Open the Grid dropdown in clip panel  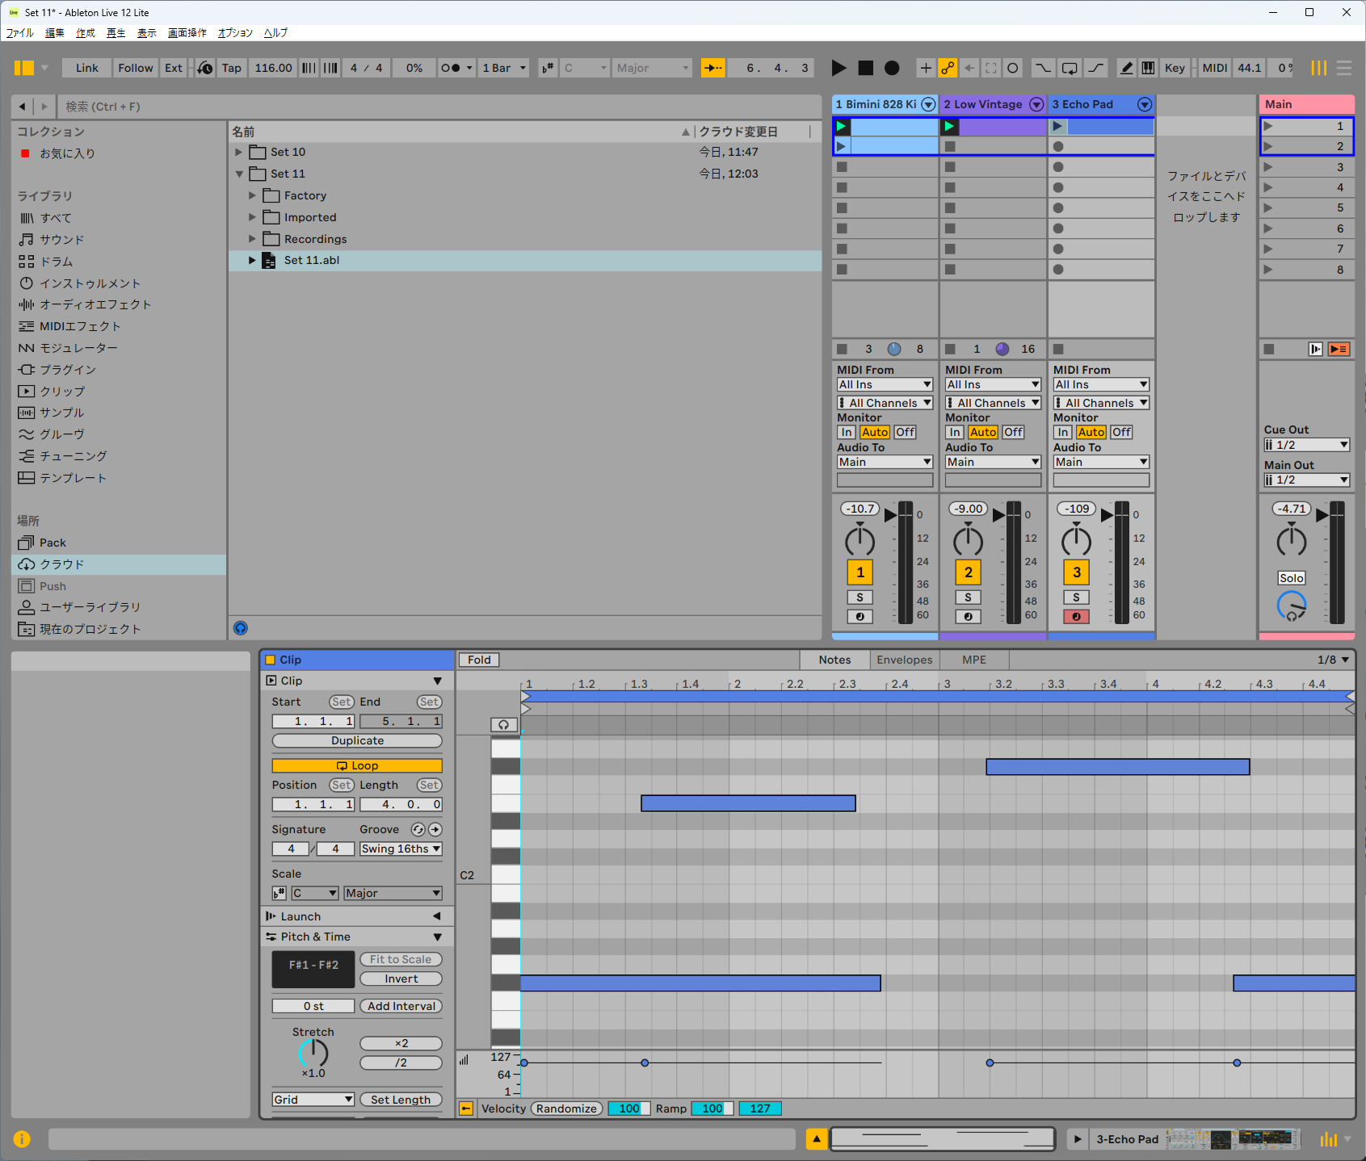(313, 1100)
